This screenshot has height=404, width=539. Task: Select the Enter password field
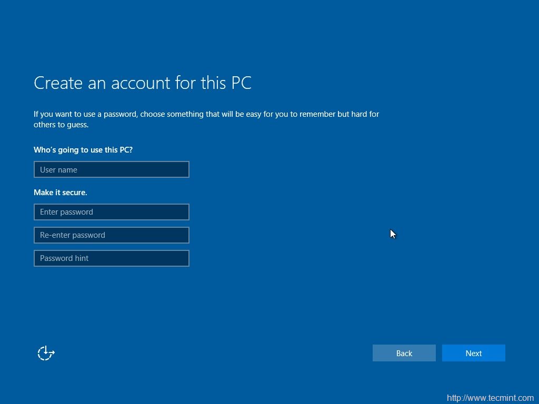pos(111,211)
